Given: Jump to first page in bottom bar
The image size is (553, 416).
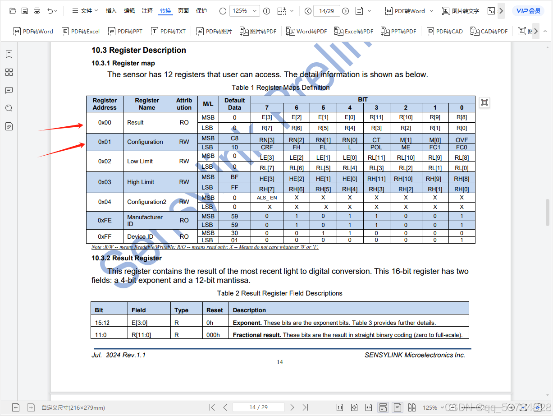Looking at the screenshot, I should tap(213, 407).
